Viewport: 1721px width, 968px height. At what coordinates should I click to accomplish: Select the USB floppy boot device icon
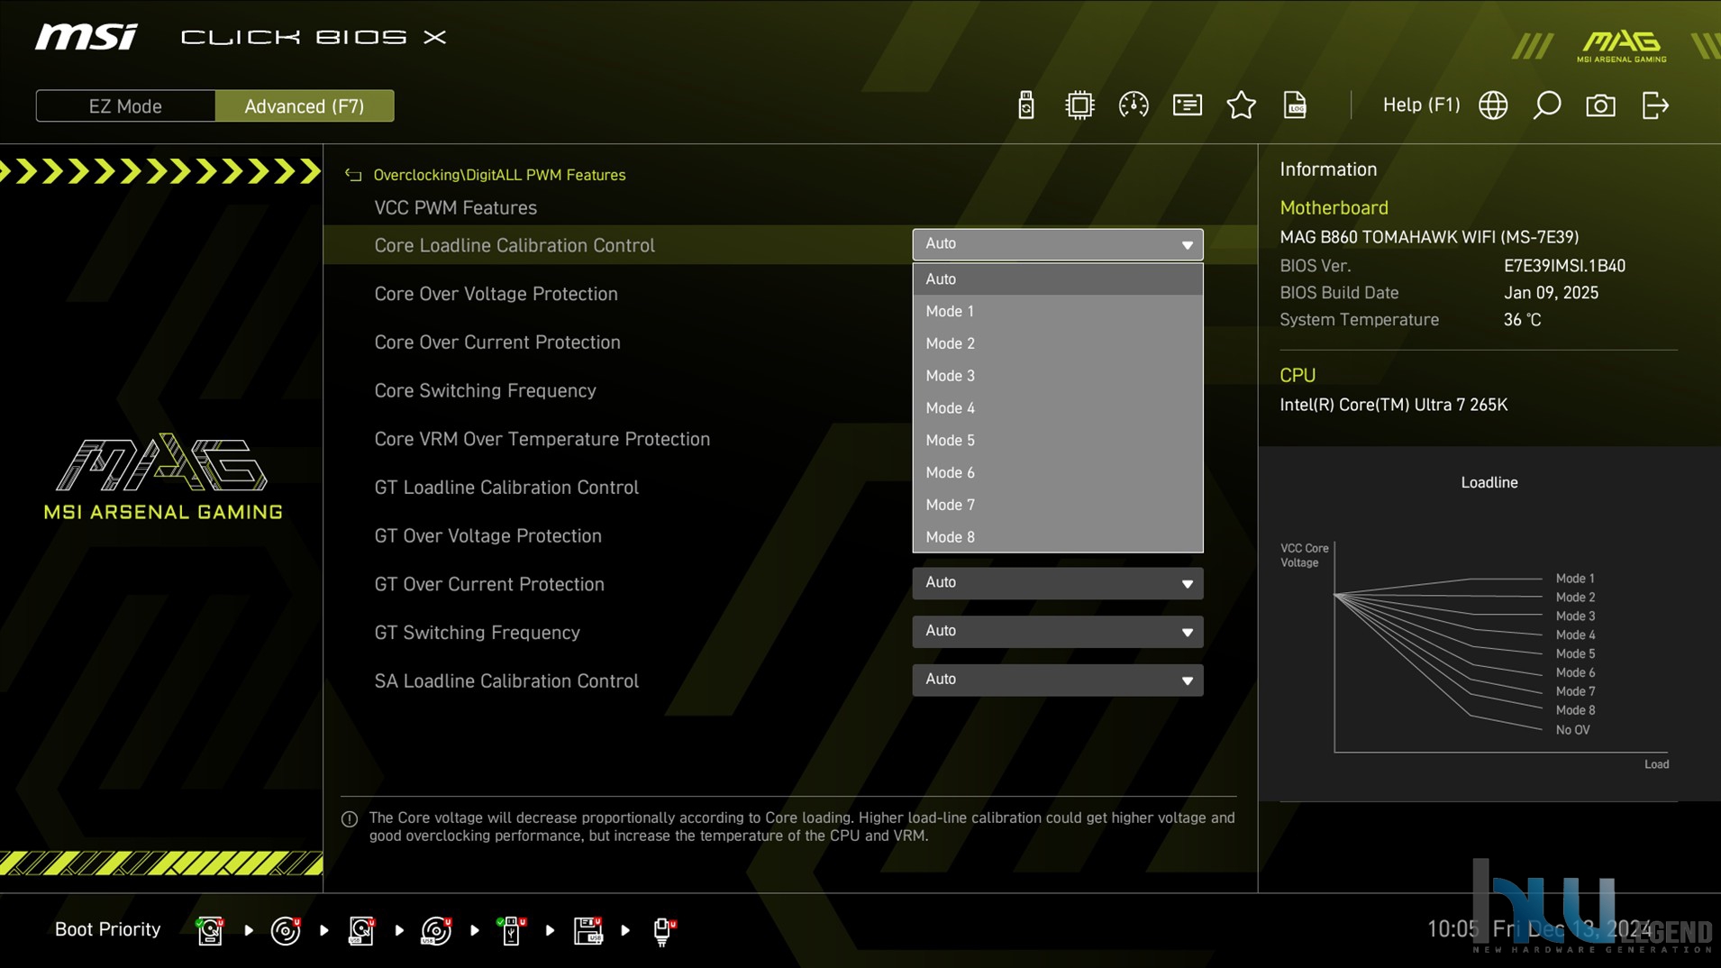[x=587, y=930]
